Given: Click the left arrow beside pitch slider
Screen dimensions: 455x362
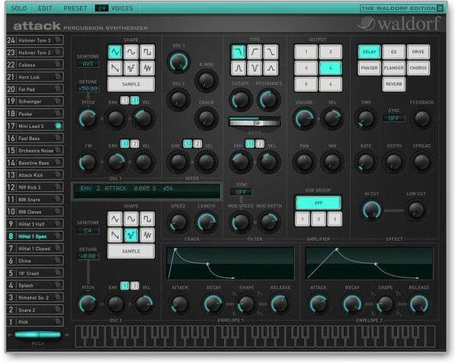Looking at the screenshot, I should pyautogui.click(x=11, y=335).
